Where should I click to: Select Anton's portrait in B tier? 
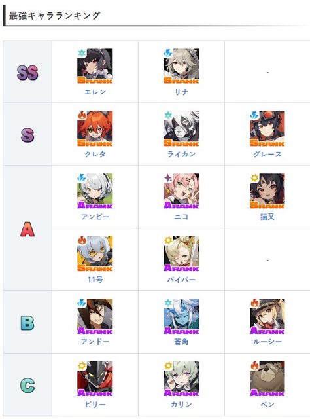(95, 316)
